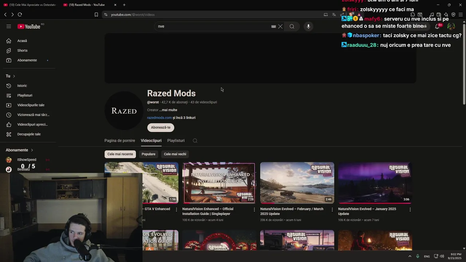Open razedmods.com link
Viewport: 466px width, 262px height.
coord(159,118)
